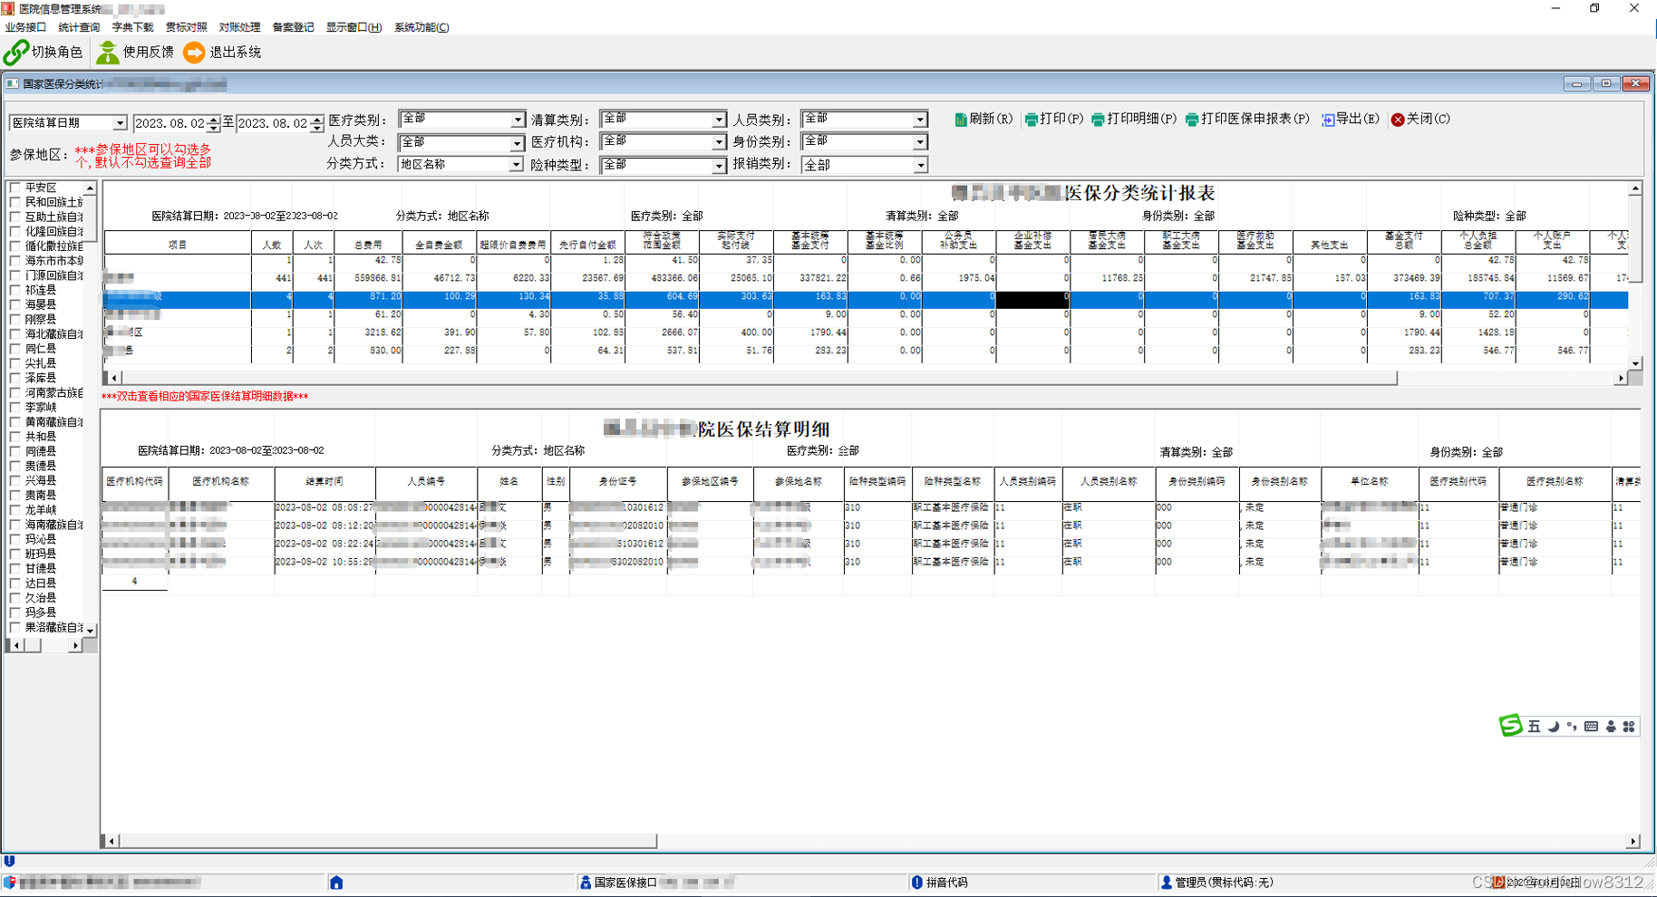Open the Sogou keyboard layout icon
Viewport: 1657px width, 897px height.
point(1590,726)
